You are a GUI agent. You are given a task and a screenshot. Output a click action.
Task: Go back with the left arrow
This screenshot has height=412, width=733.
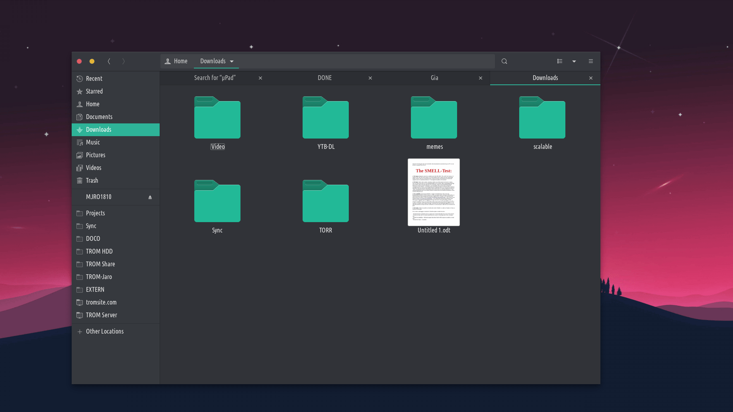tap(109, 61)
